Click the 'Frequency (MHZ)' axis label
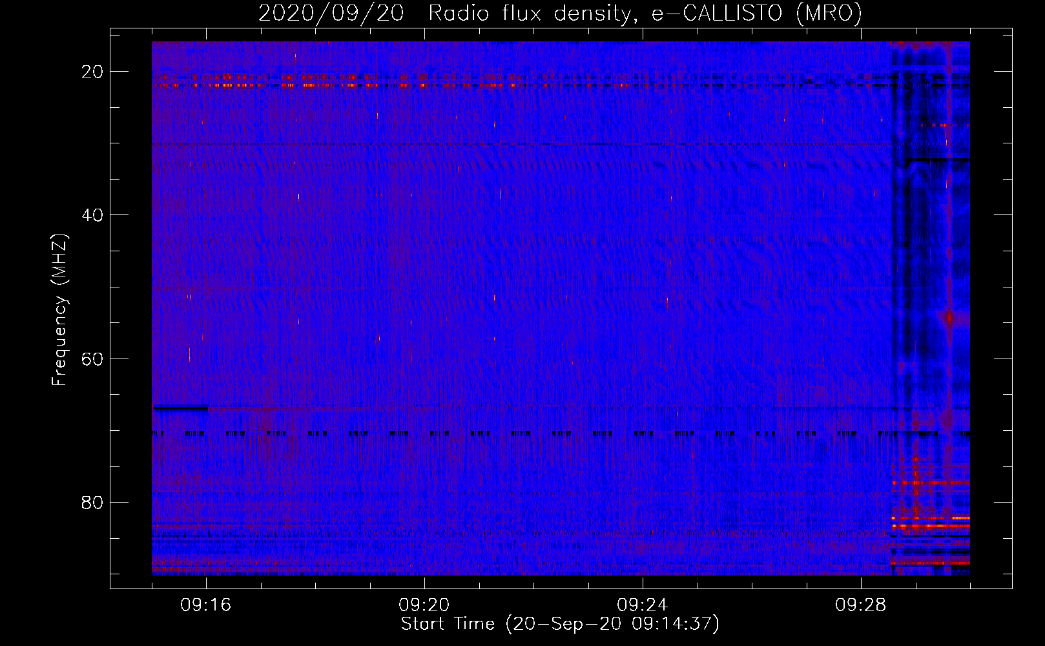This screenshot has width=1045, height=646. tap(59, 310)
